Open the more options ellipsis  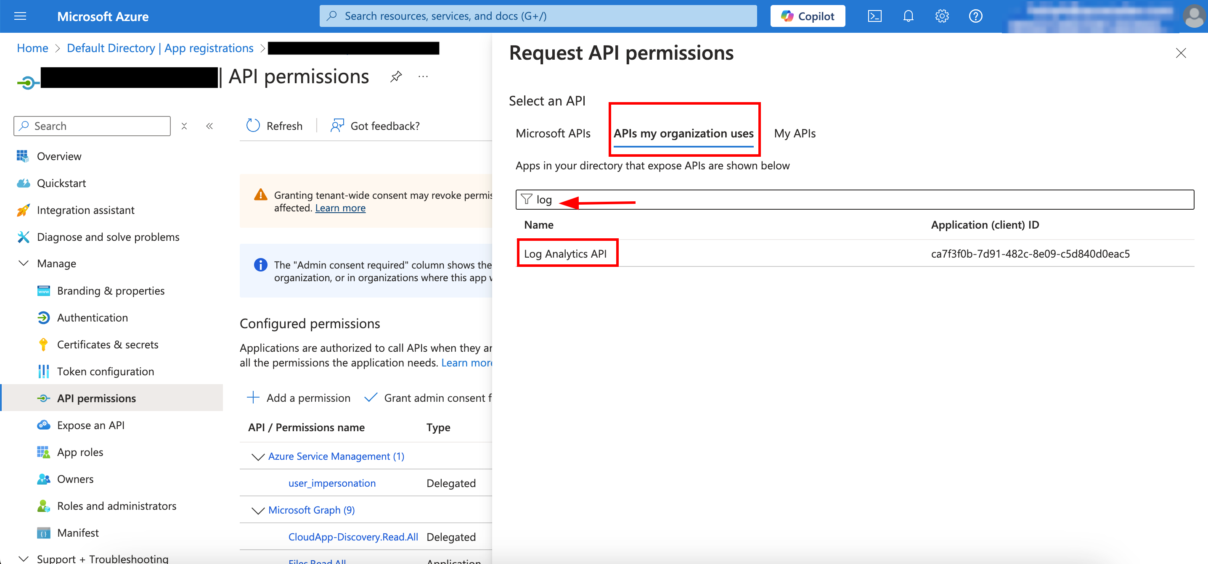[423, 76]
